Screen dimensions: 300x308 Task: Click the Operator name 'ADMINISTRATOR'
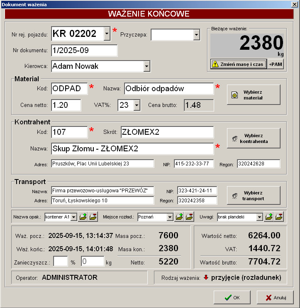pos(70,278)
